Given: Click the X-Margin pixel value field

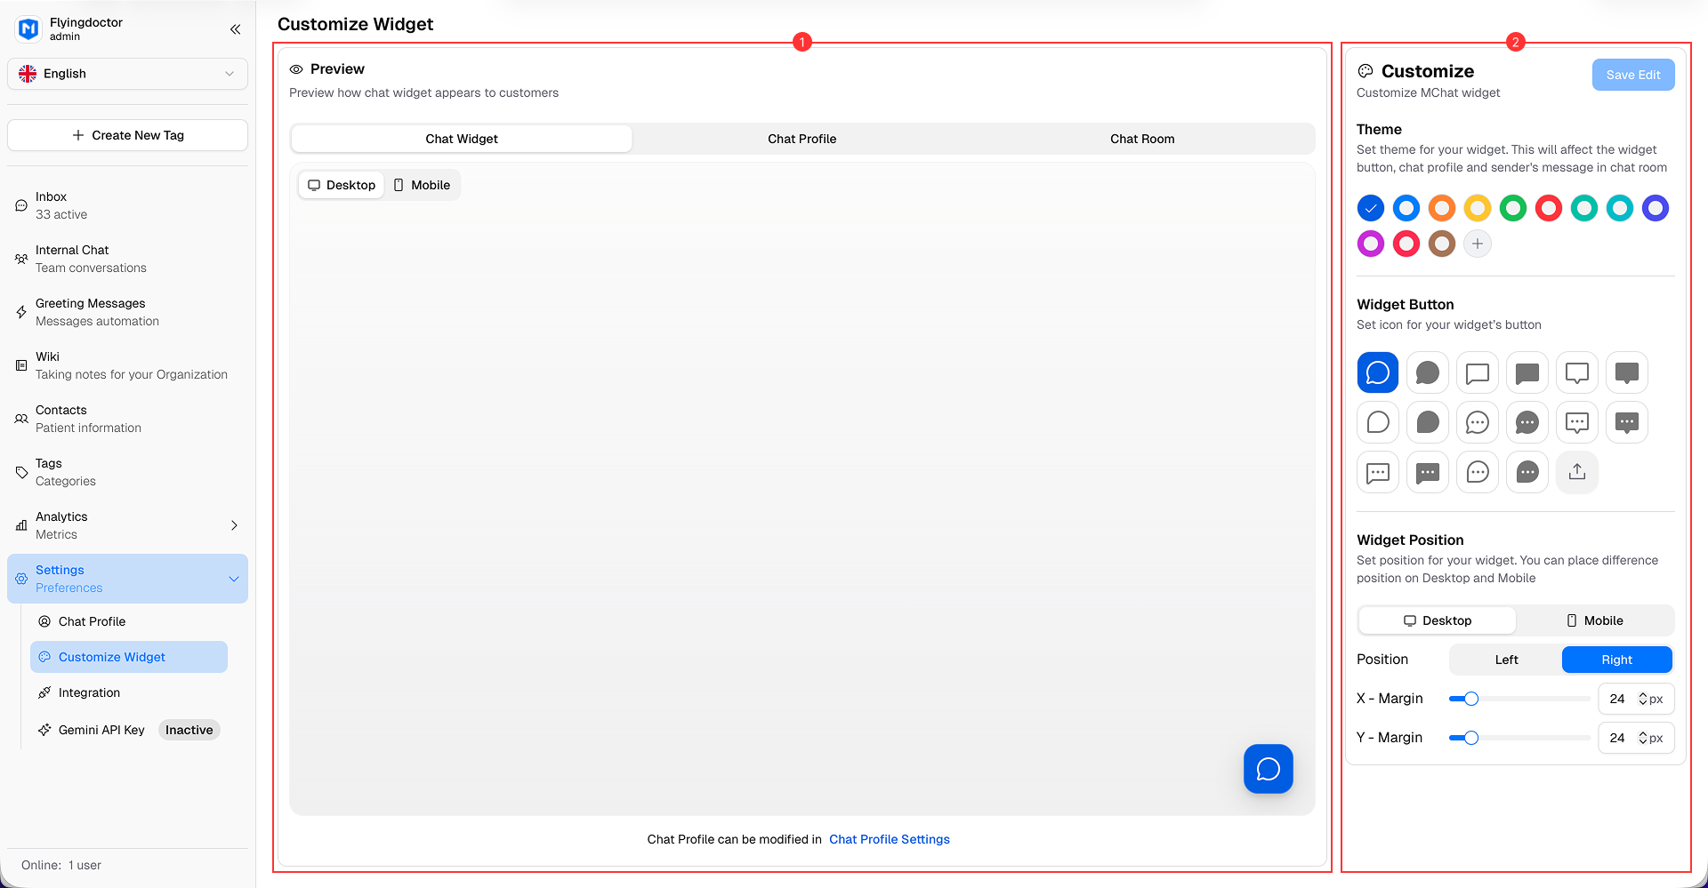Looking at the screenshot, I should tap(1619, 699).
